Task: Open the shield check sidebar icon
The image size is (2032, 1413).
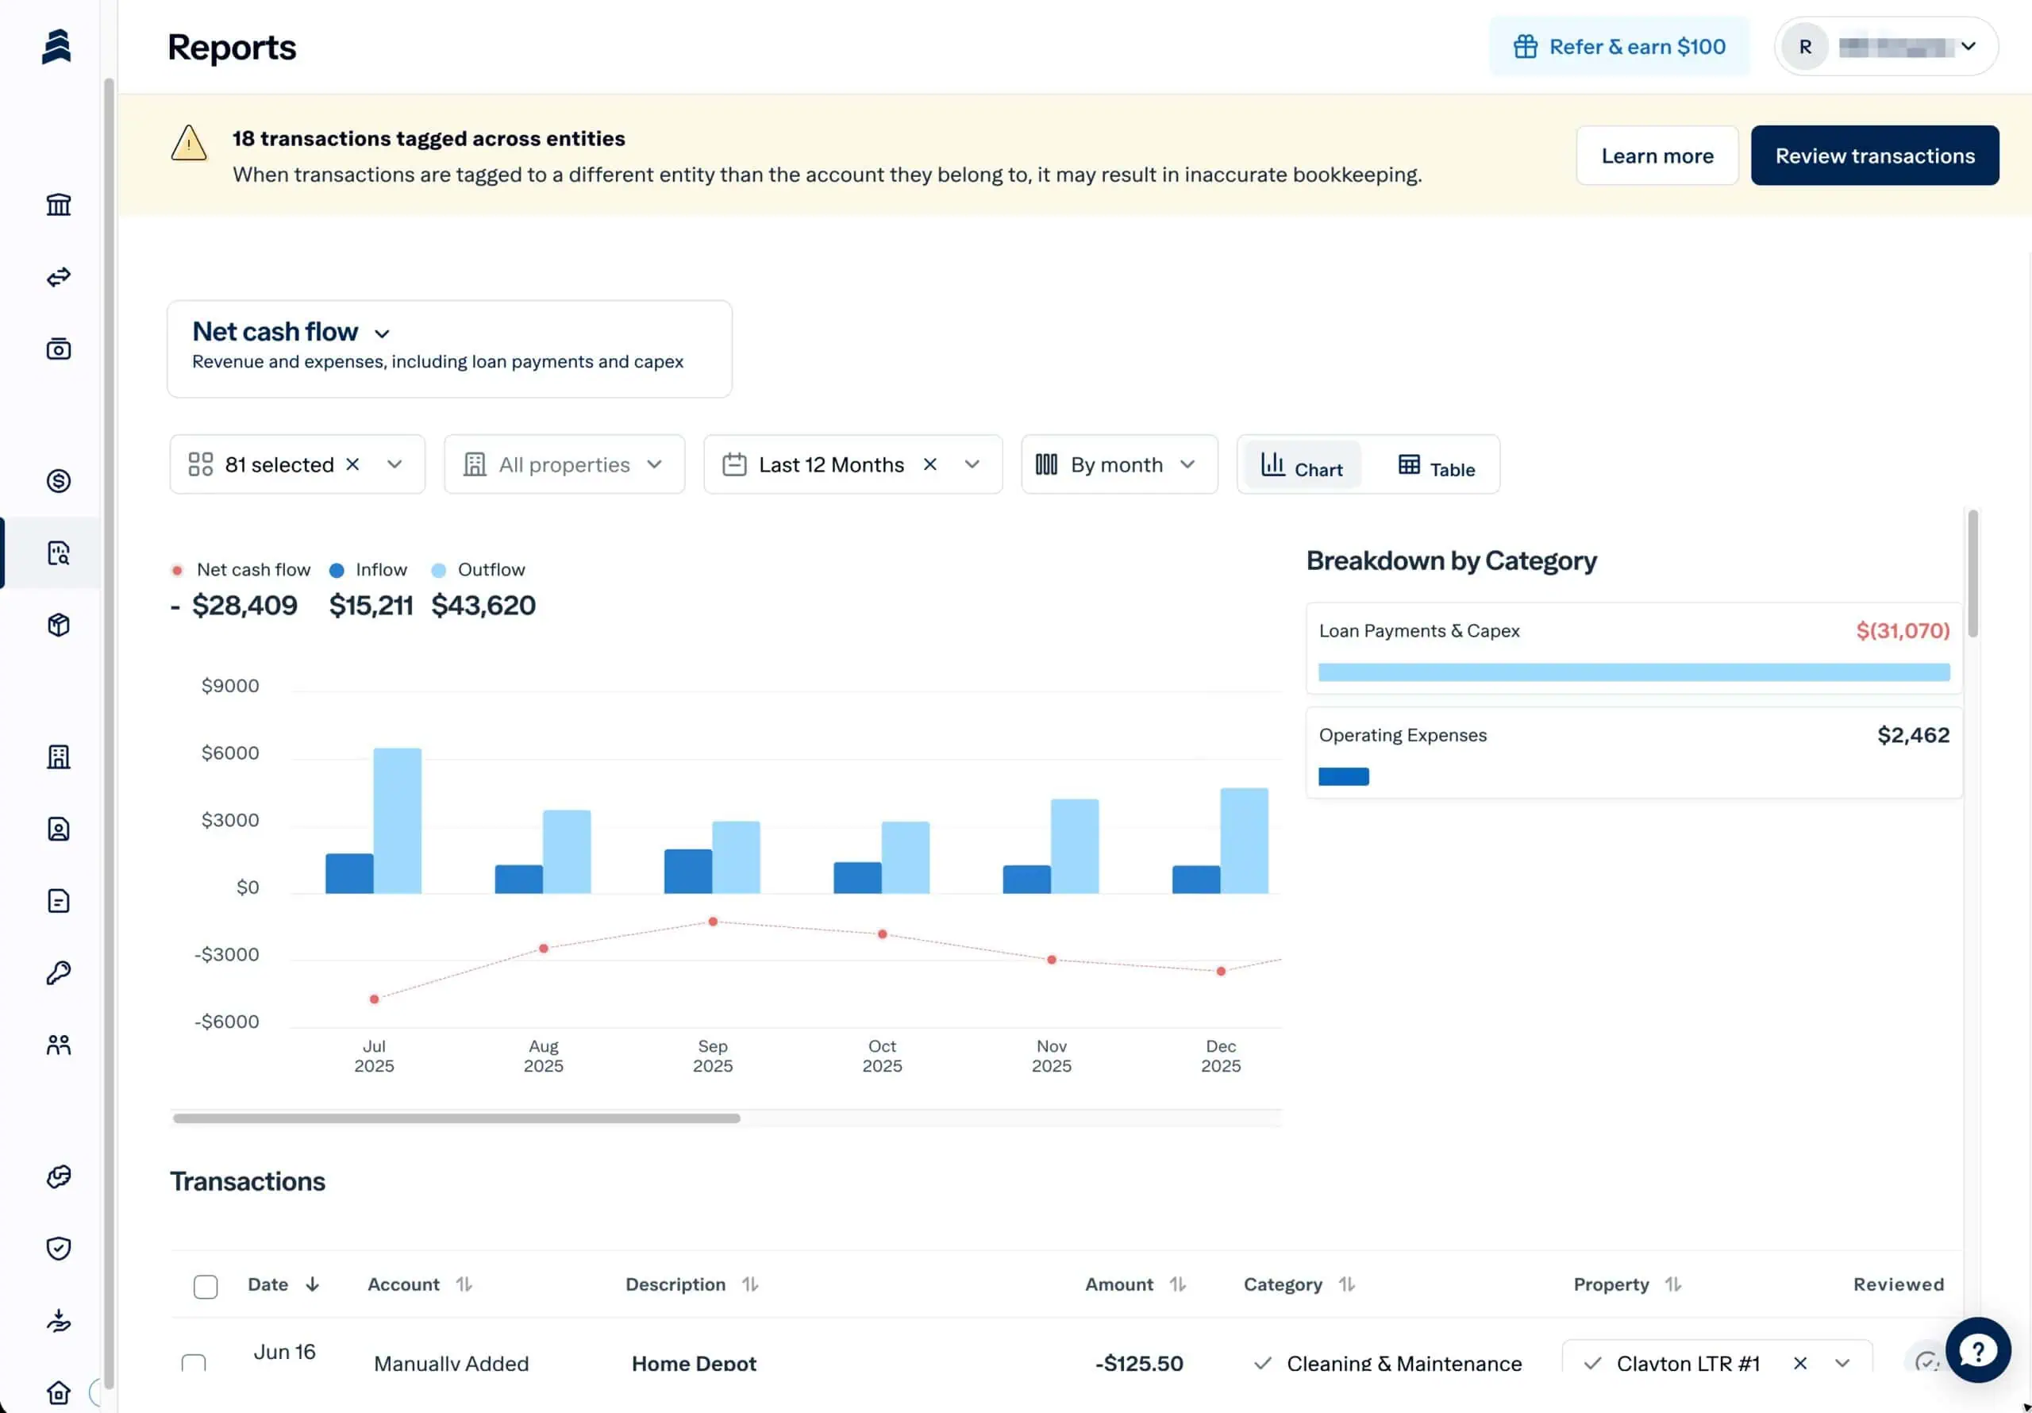Action: tap(59, 1249)
